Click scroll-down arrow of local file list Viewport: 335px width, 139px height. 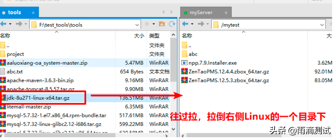click(x=173, y=129)
